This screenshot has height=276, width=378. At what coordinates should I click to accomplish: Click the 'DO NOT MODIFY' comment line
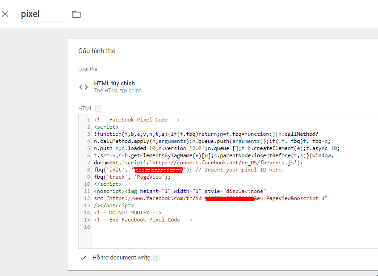tap(128, 213)
